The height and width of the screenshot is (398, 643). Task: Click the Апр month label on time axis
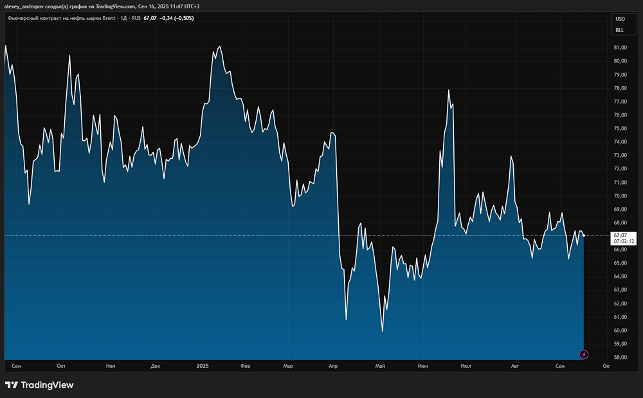coord(333,366)
